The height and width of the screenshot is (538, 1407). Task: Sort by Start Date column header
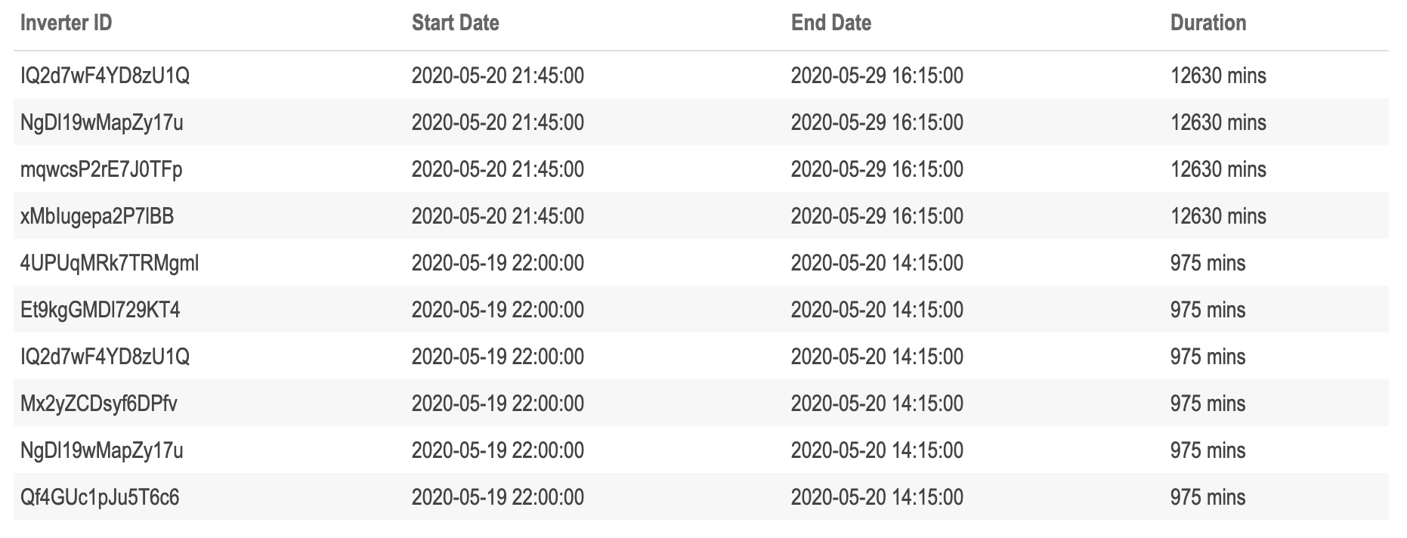[455, 23]
